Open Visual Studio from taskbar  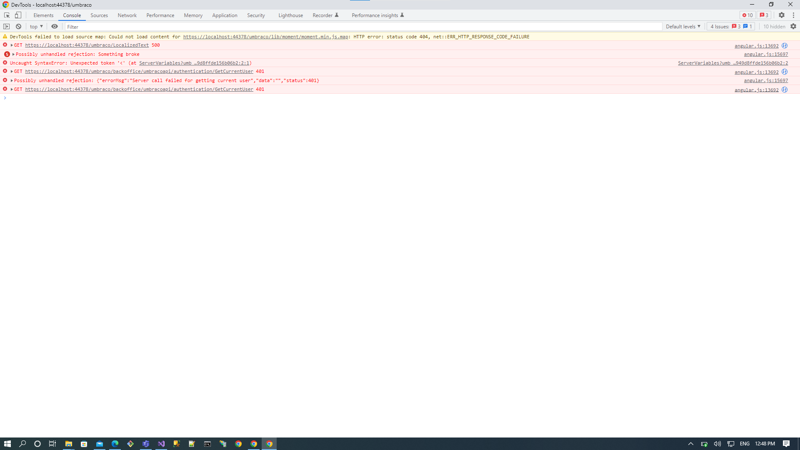pyautogui.click(x=161, y=444)
